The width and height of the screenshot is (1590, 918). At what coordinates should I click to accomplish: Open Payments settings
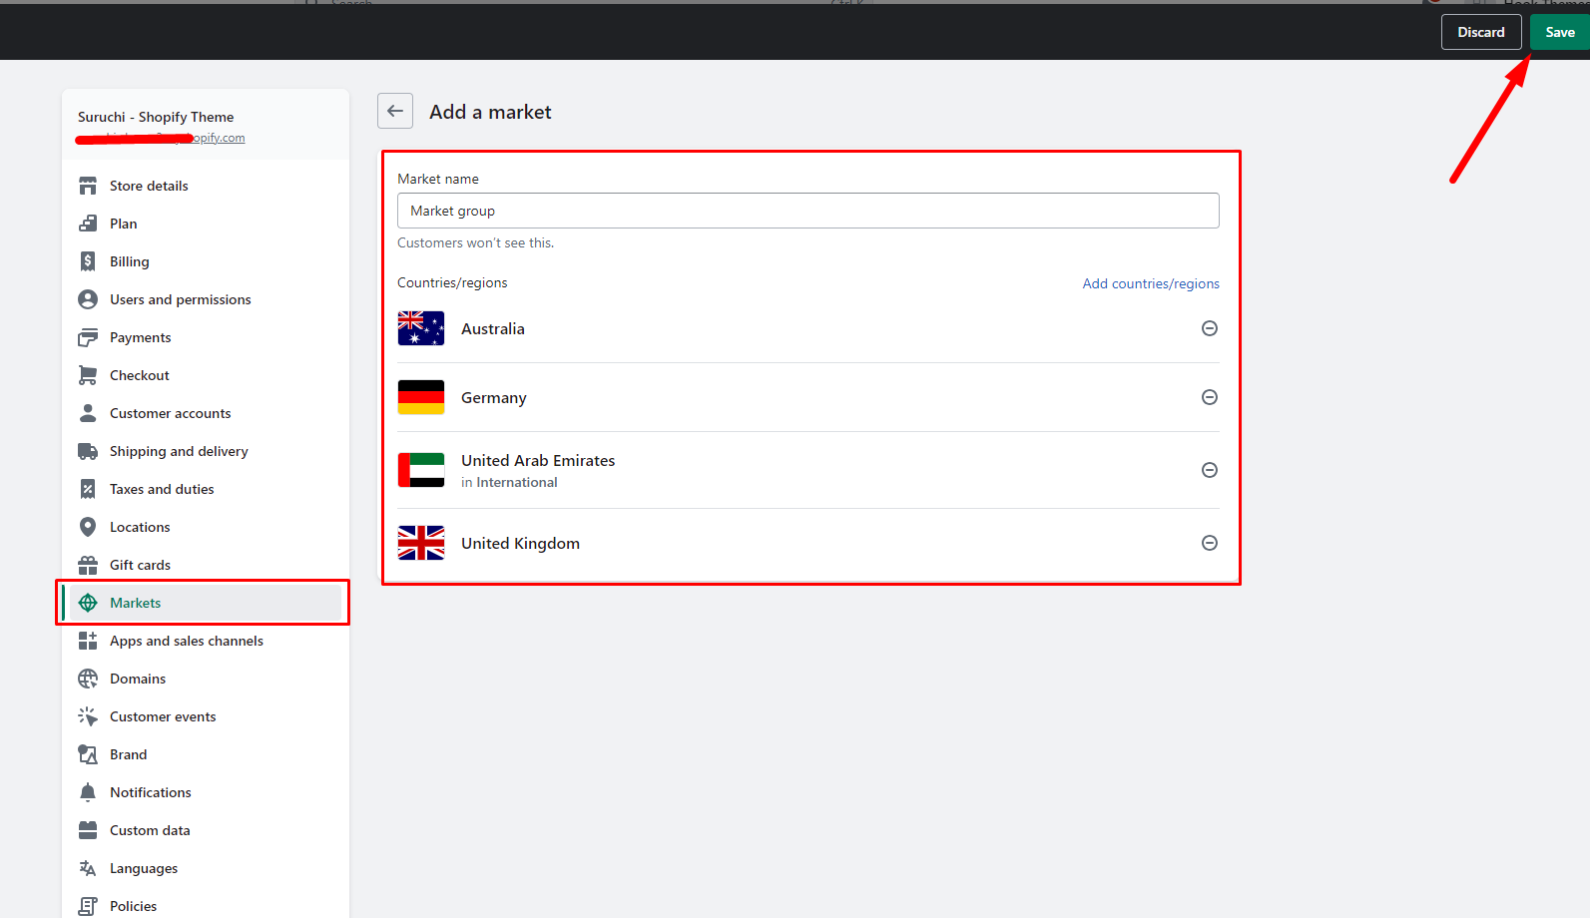click(141, 337)
